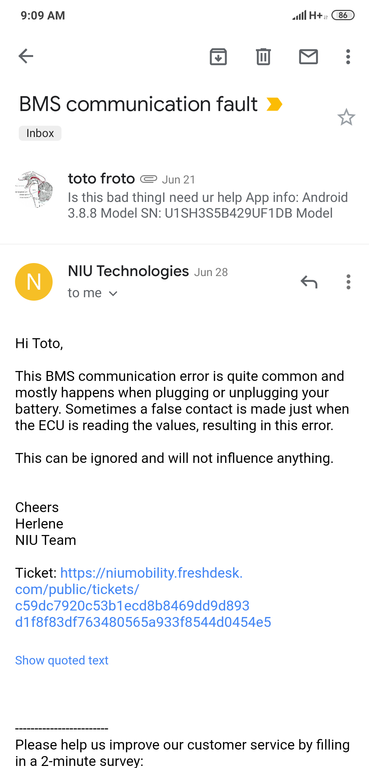This screenshot has height=768, width=369.
Task: Tap the yellow importance marker
Action: [274, 104]
